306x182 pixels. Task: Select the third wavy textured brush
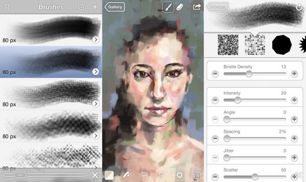tap(51, 94)
